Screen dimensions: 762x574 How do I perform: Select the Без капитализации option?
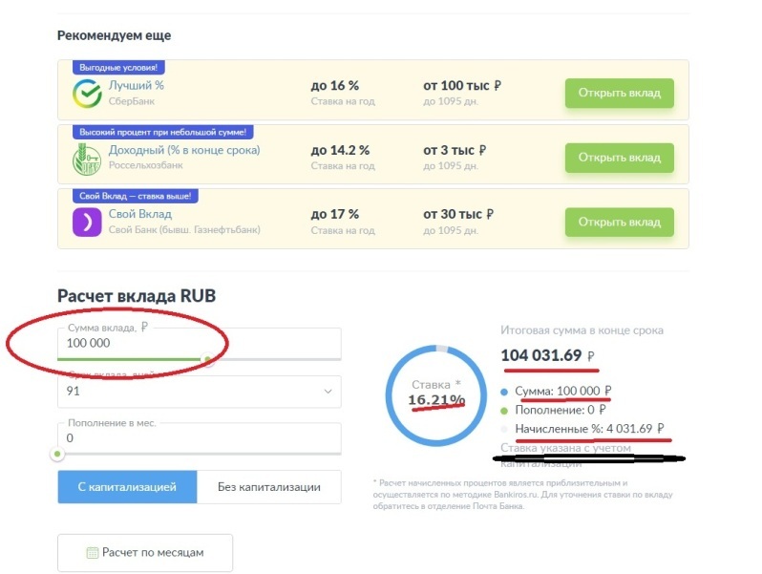tap(268, 486)
